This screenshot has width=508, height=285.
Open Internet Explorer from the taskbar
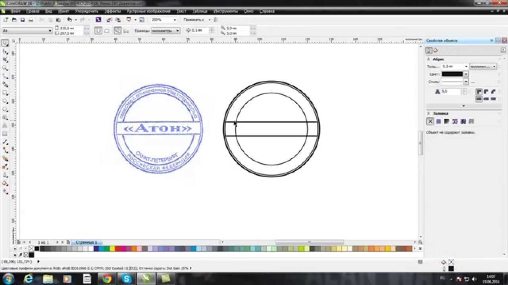[x=28, y=279]
